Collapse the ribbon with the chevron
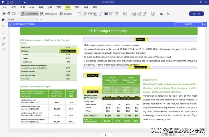 pyautogui.click(x=206, y=8)
